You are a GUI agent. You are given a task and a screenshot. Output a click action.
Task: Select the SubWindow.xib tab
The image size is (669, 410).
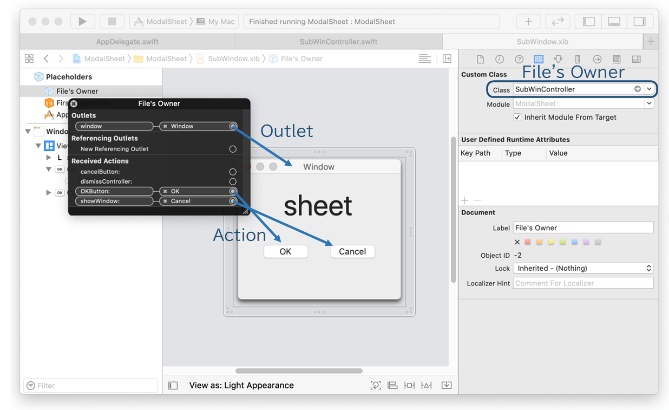(543, 42)
